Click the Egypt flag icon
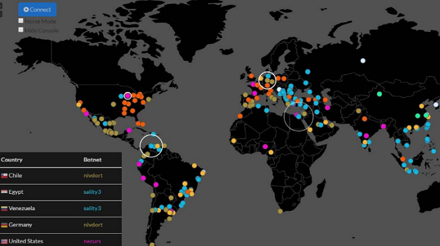 coord(4,192)
